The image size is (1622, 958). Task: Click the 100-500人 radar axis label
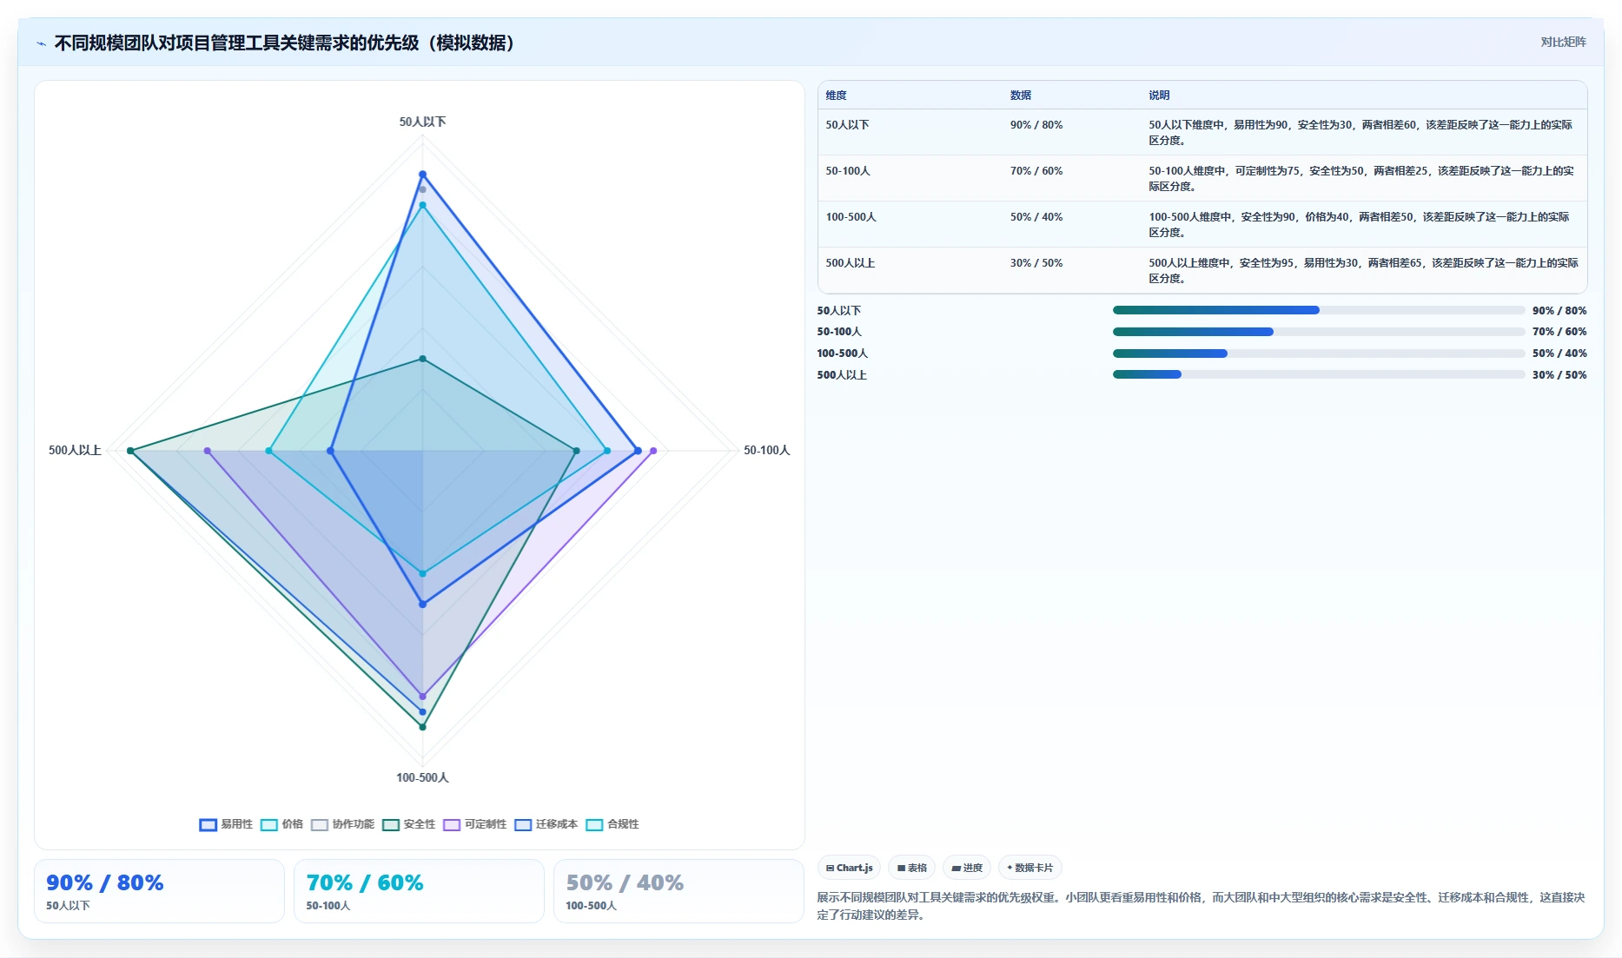422,777
